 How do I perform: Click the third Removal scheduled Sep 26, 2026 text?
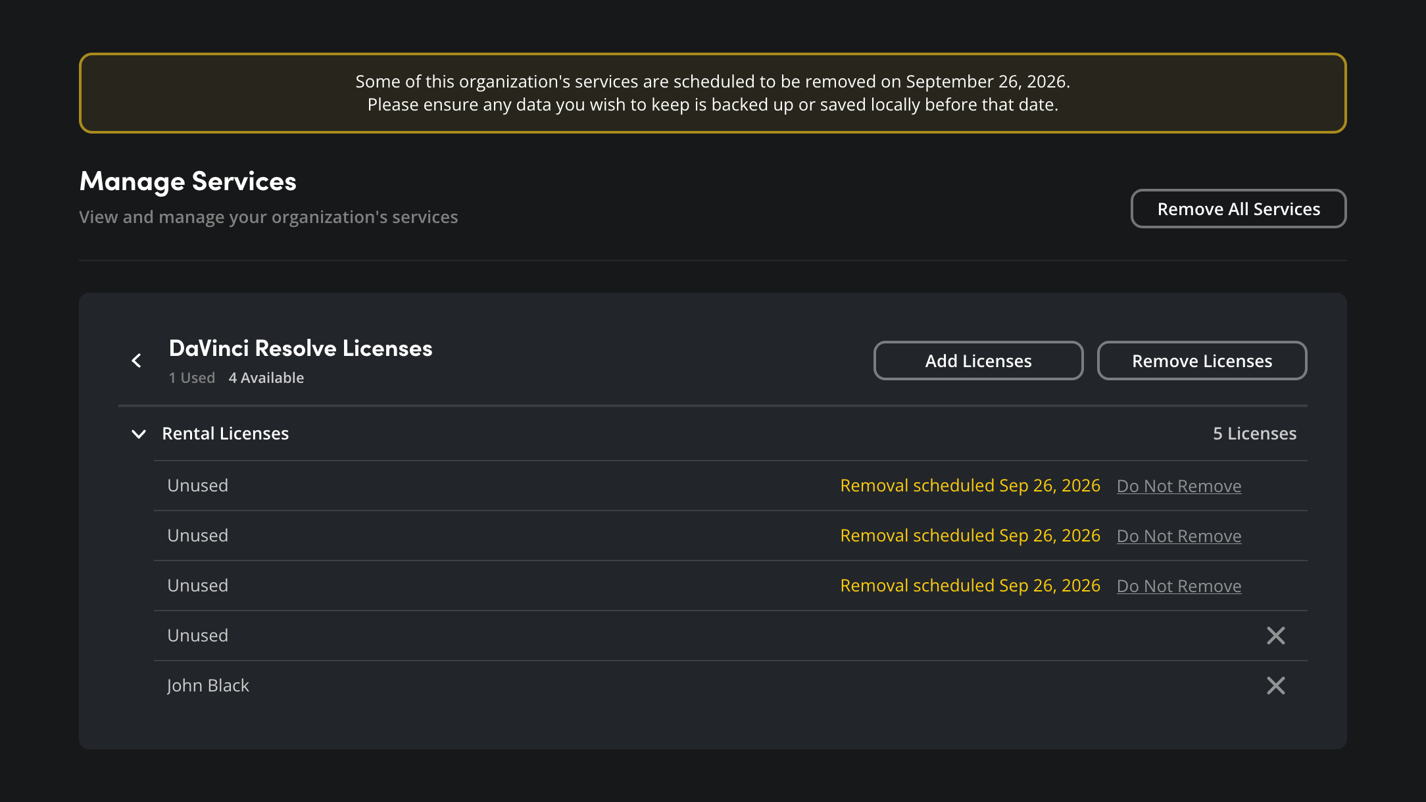[x=970, y=586]
